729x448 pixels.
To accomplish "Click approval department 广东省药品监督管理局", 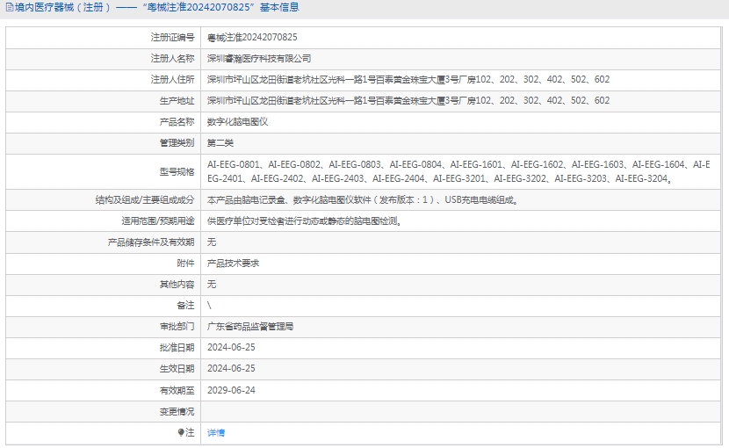I will (x=249, y=327).
